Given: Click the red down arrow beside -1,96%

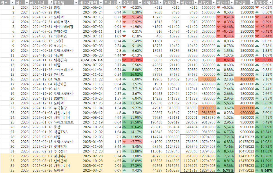Looking at the screenshot, I should pos(124,27).
